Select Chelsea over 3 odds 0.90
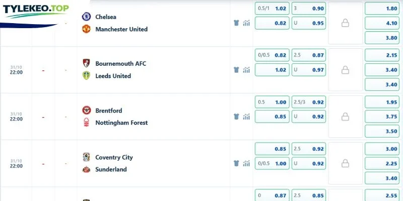The width and height of the screenshot is (403, 201). coord(309,9)
